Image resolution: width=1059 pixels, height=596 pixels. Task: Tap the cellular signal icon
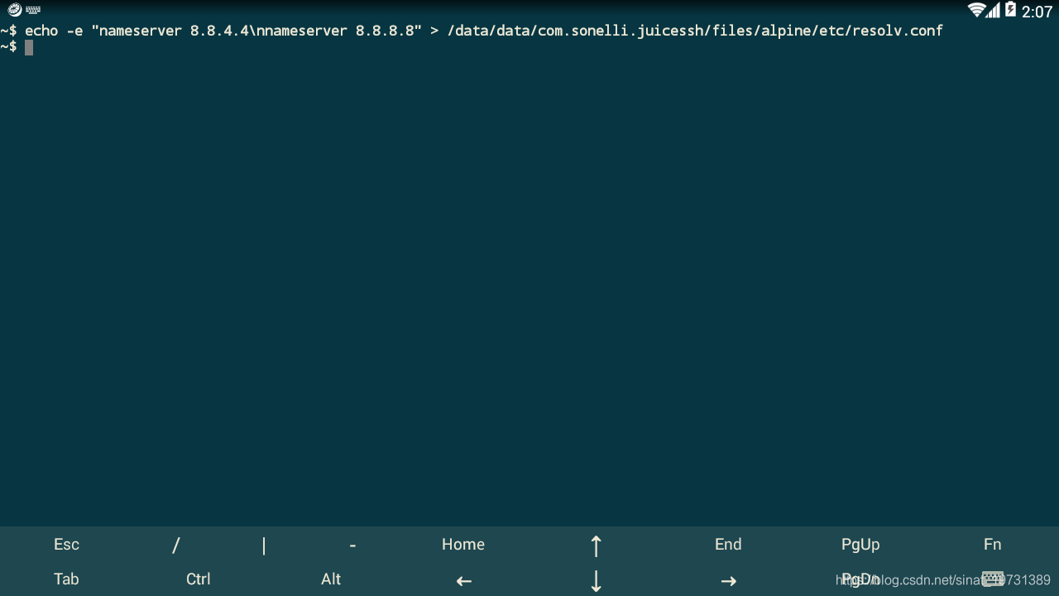[x=994, y=10]
